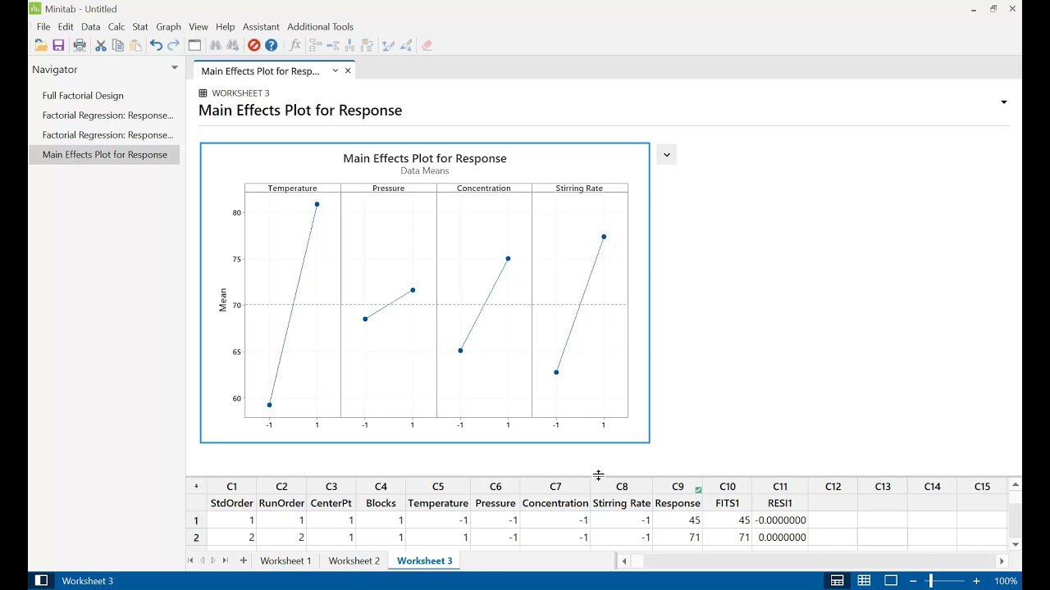Click the Cut scissors icon
This screenshot has height=590, width=1050.
(101, 46)
